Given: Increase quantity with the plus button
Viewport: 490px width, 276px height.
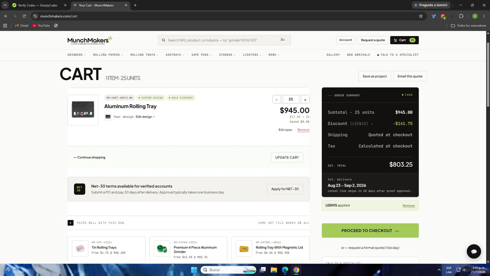Looking at the screenshot, I should pos(305,99).
